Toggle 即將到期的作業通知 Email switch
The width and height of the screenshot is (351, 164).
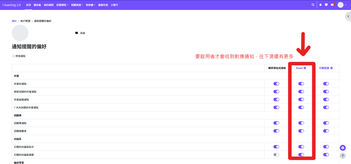(x=301, y=92)
